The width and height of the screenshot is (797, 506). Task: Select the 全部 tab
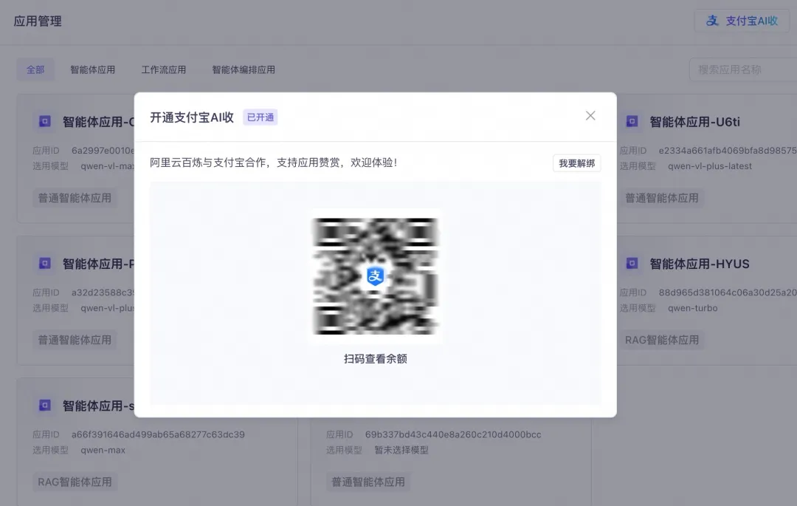point(35,69)
